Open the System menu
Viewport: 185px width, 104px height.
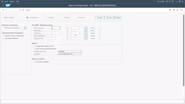(12, 1)
